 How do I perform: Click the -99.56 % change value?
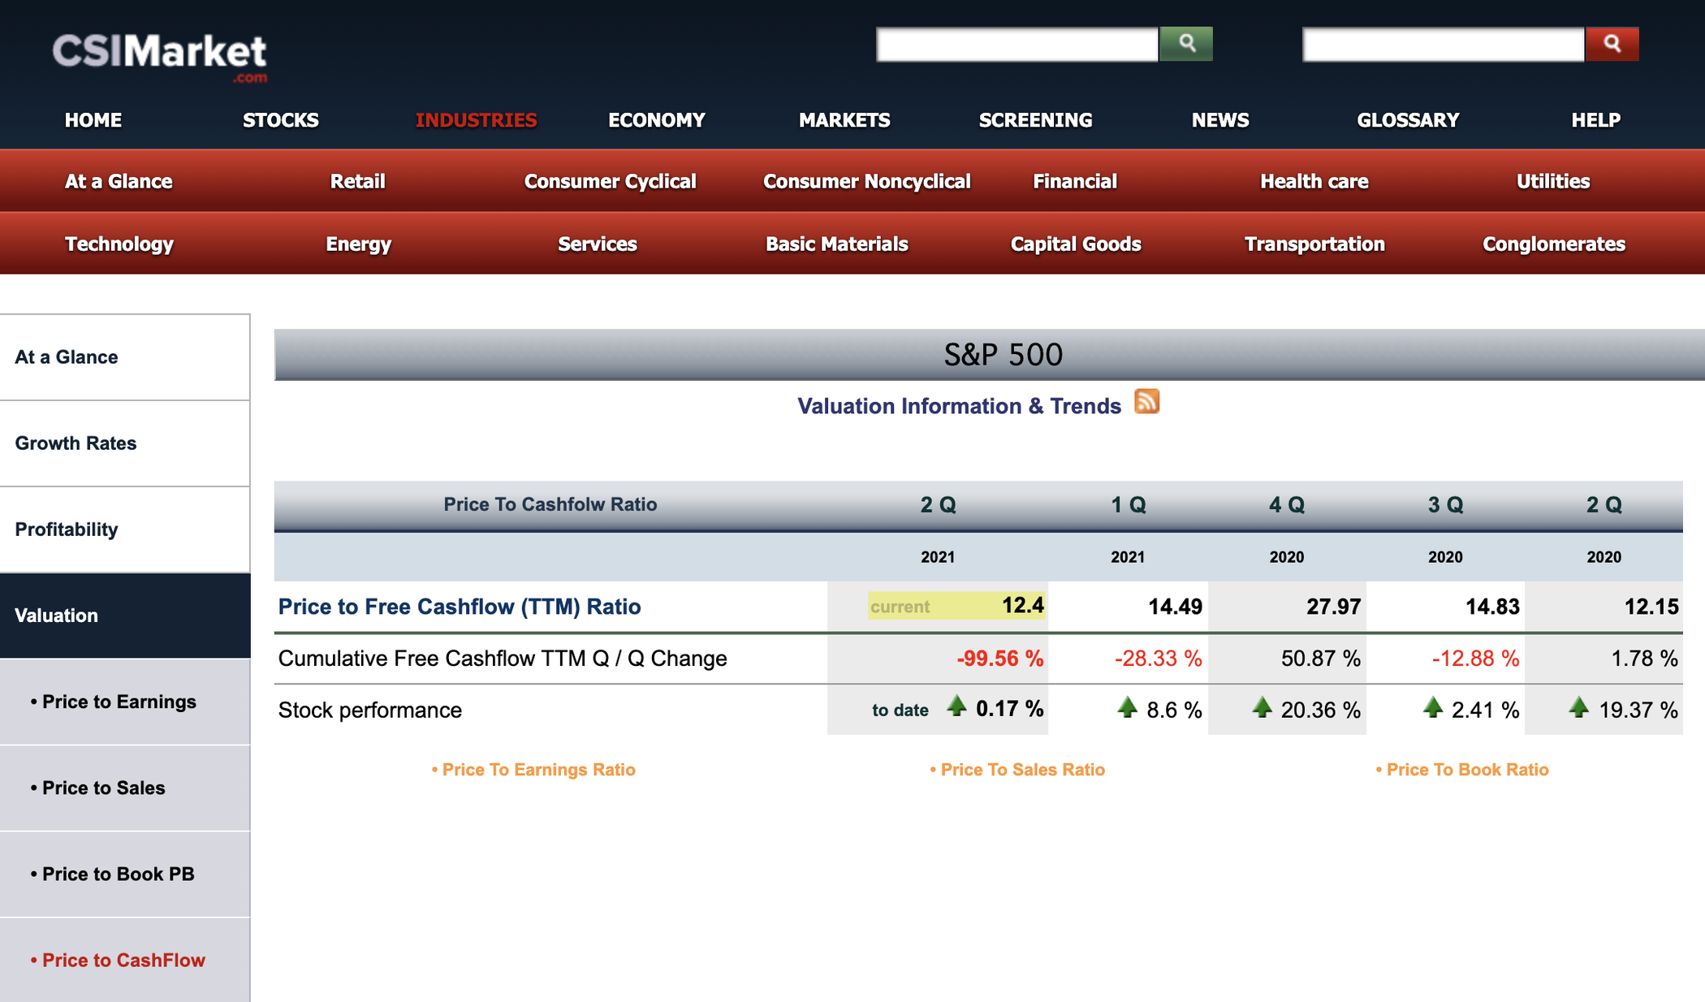[1000, 658]
